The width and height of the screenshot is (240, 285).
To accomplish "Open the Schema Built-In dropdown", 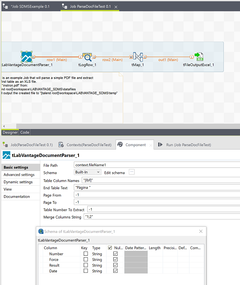I will (87, 172).
